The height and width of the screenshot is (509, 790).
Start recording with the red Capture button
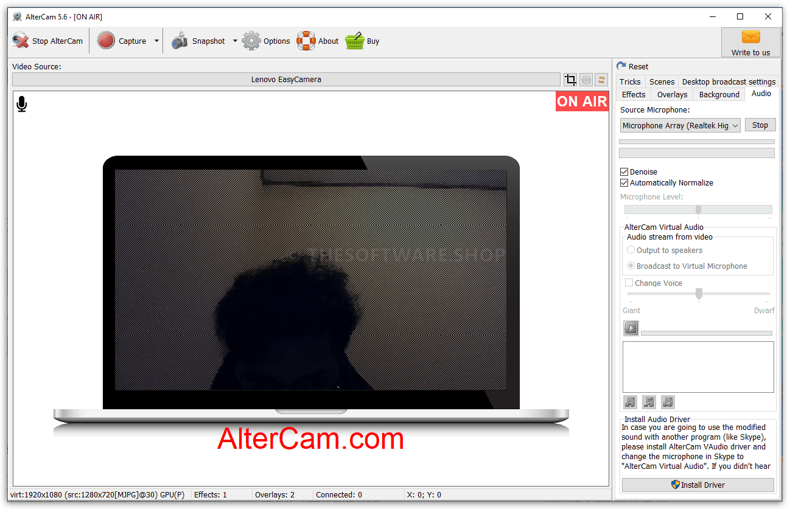tap(106, 41)
